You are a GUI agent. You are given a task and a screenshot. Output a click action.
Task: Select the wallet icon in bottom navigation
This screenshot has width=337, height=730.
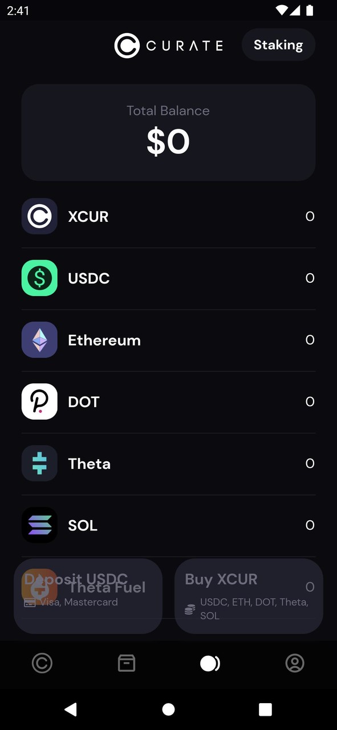pos(126,663)
